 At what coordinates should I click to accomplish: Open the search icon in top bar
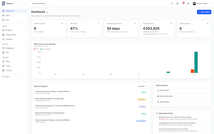point(172,3)
